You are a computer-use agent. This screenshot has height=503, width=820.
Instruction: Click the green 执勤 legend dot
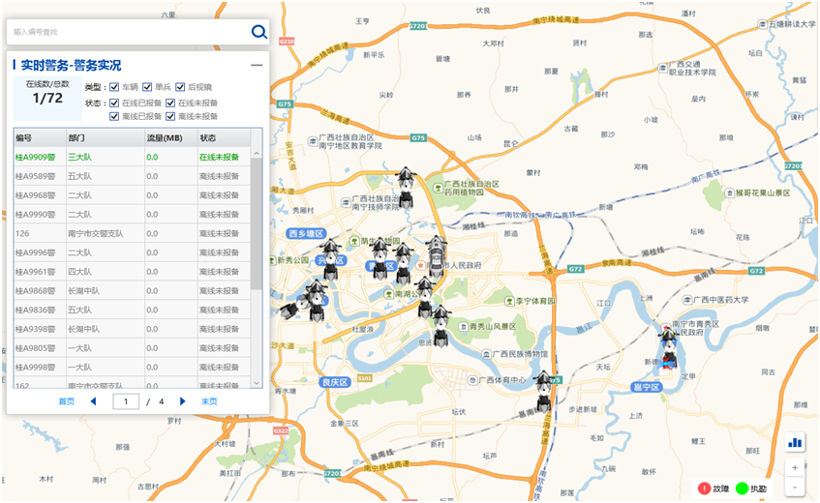743,488
